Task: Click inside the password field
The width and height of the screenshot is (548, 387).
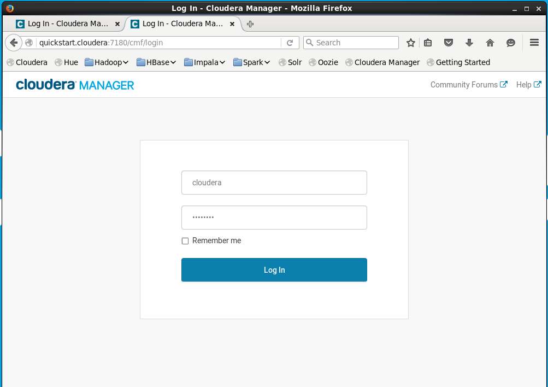Action: [274, 217]
